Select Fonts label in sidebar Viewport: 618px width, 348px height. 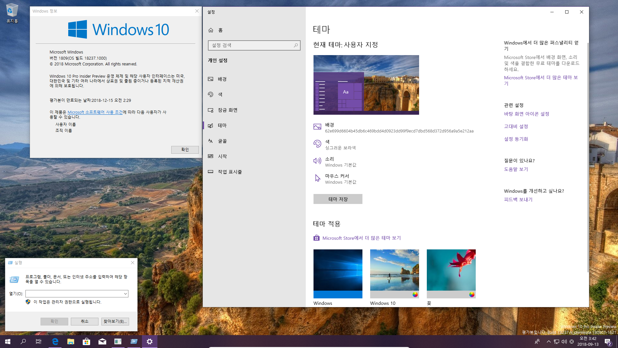pyautogui.click(x=222, y=141)
